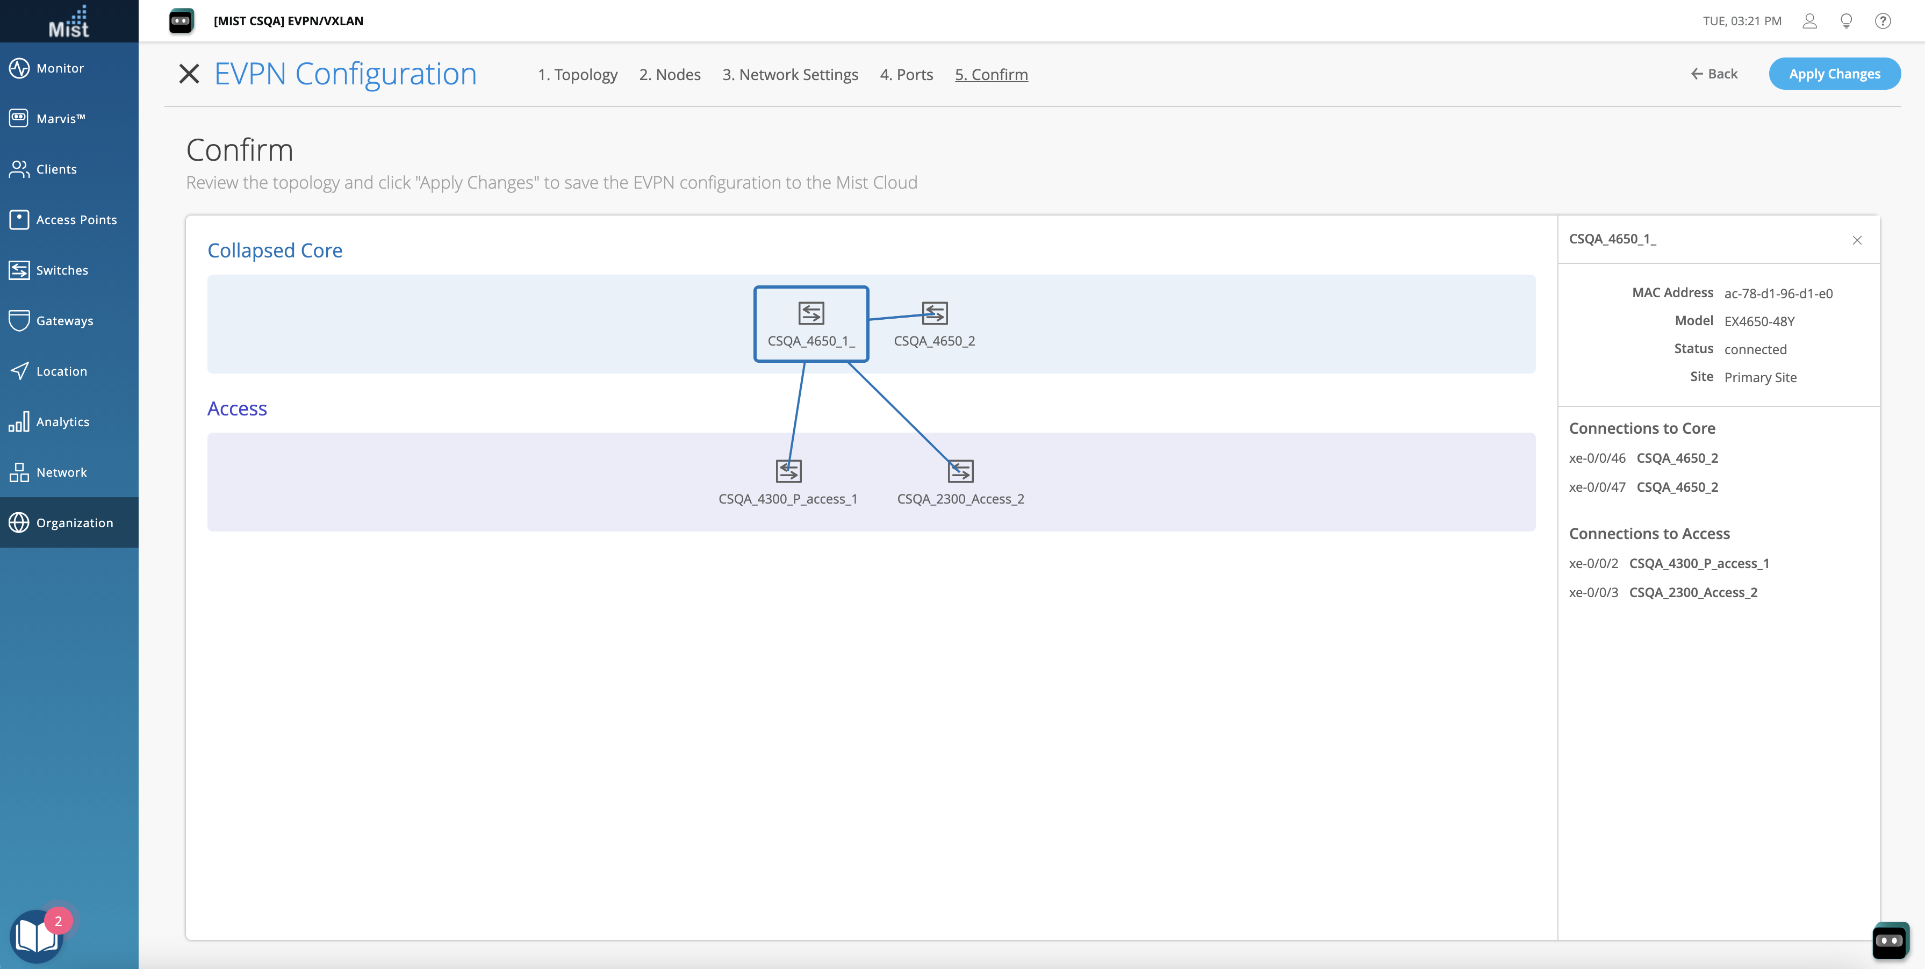This screenshot has width=1925, height=969.
Task: Click the CSQA_4300_P_access_1 switch icon
Action: point(788,471)
